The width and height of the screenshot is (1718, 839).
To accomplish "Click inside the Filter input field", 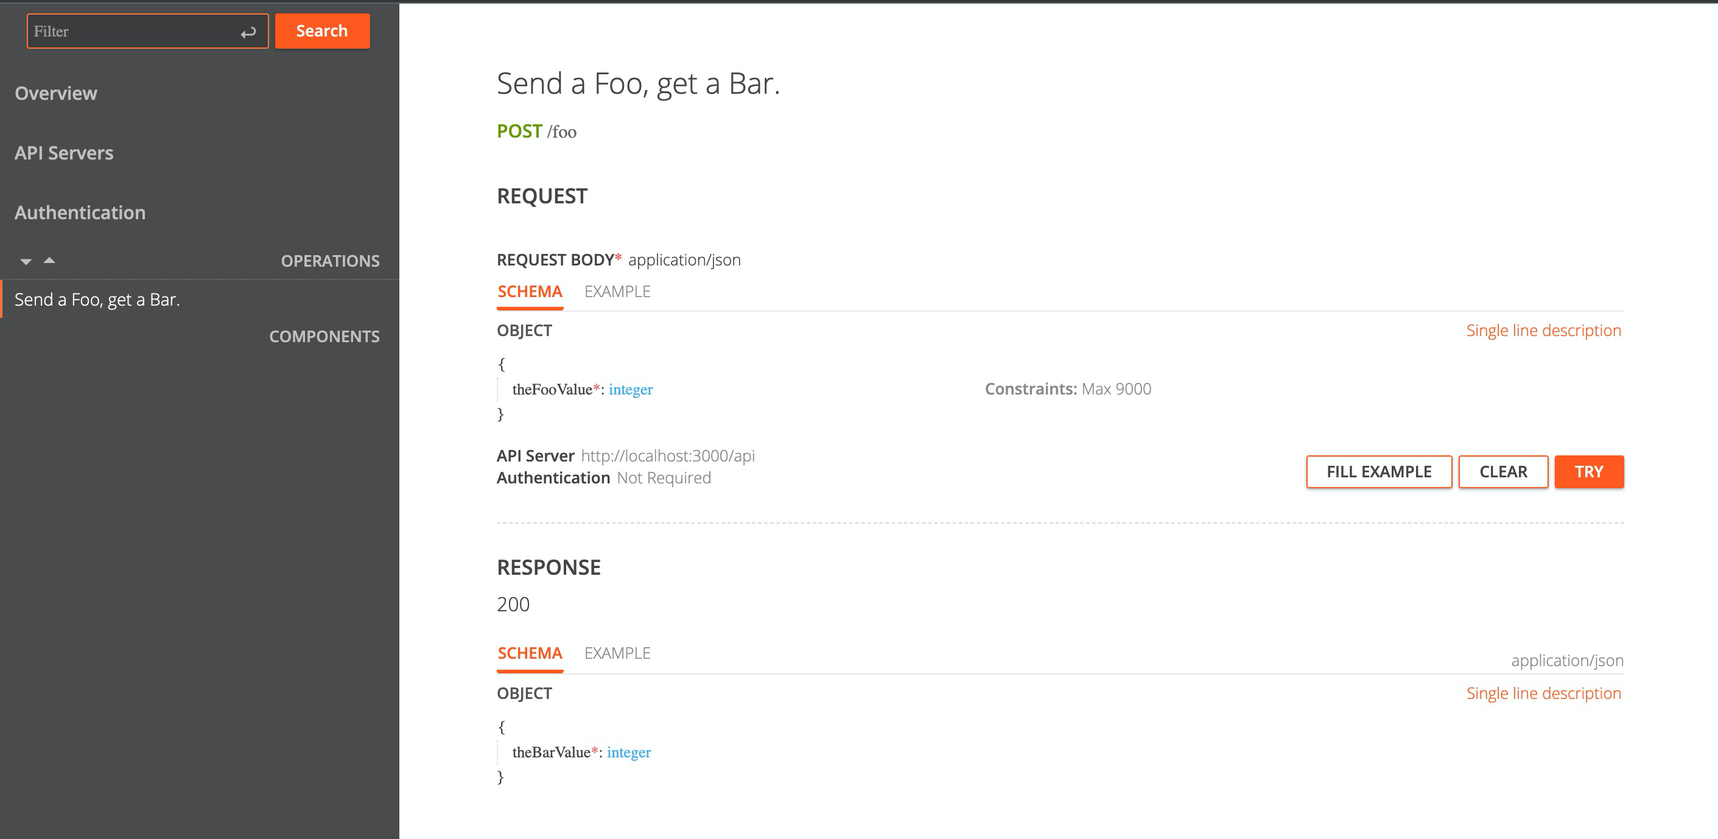I will [120, 30].
